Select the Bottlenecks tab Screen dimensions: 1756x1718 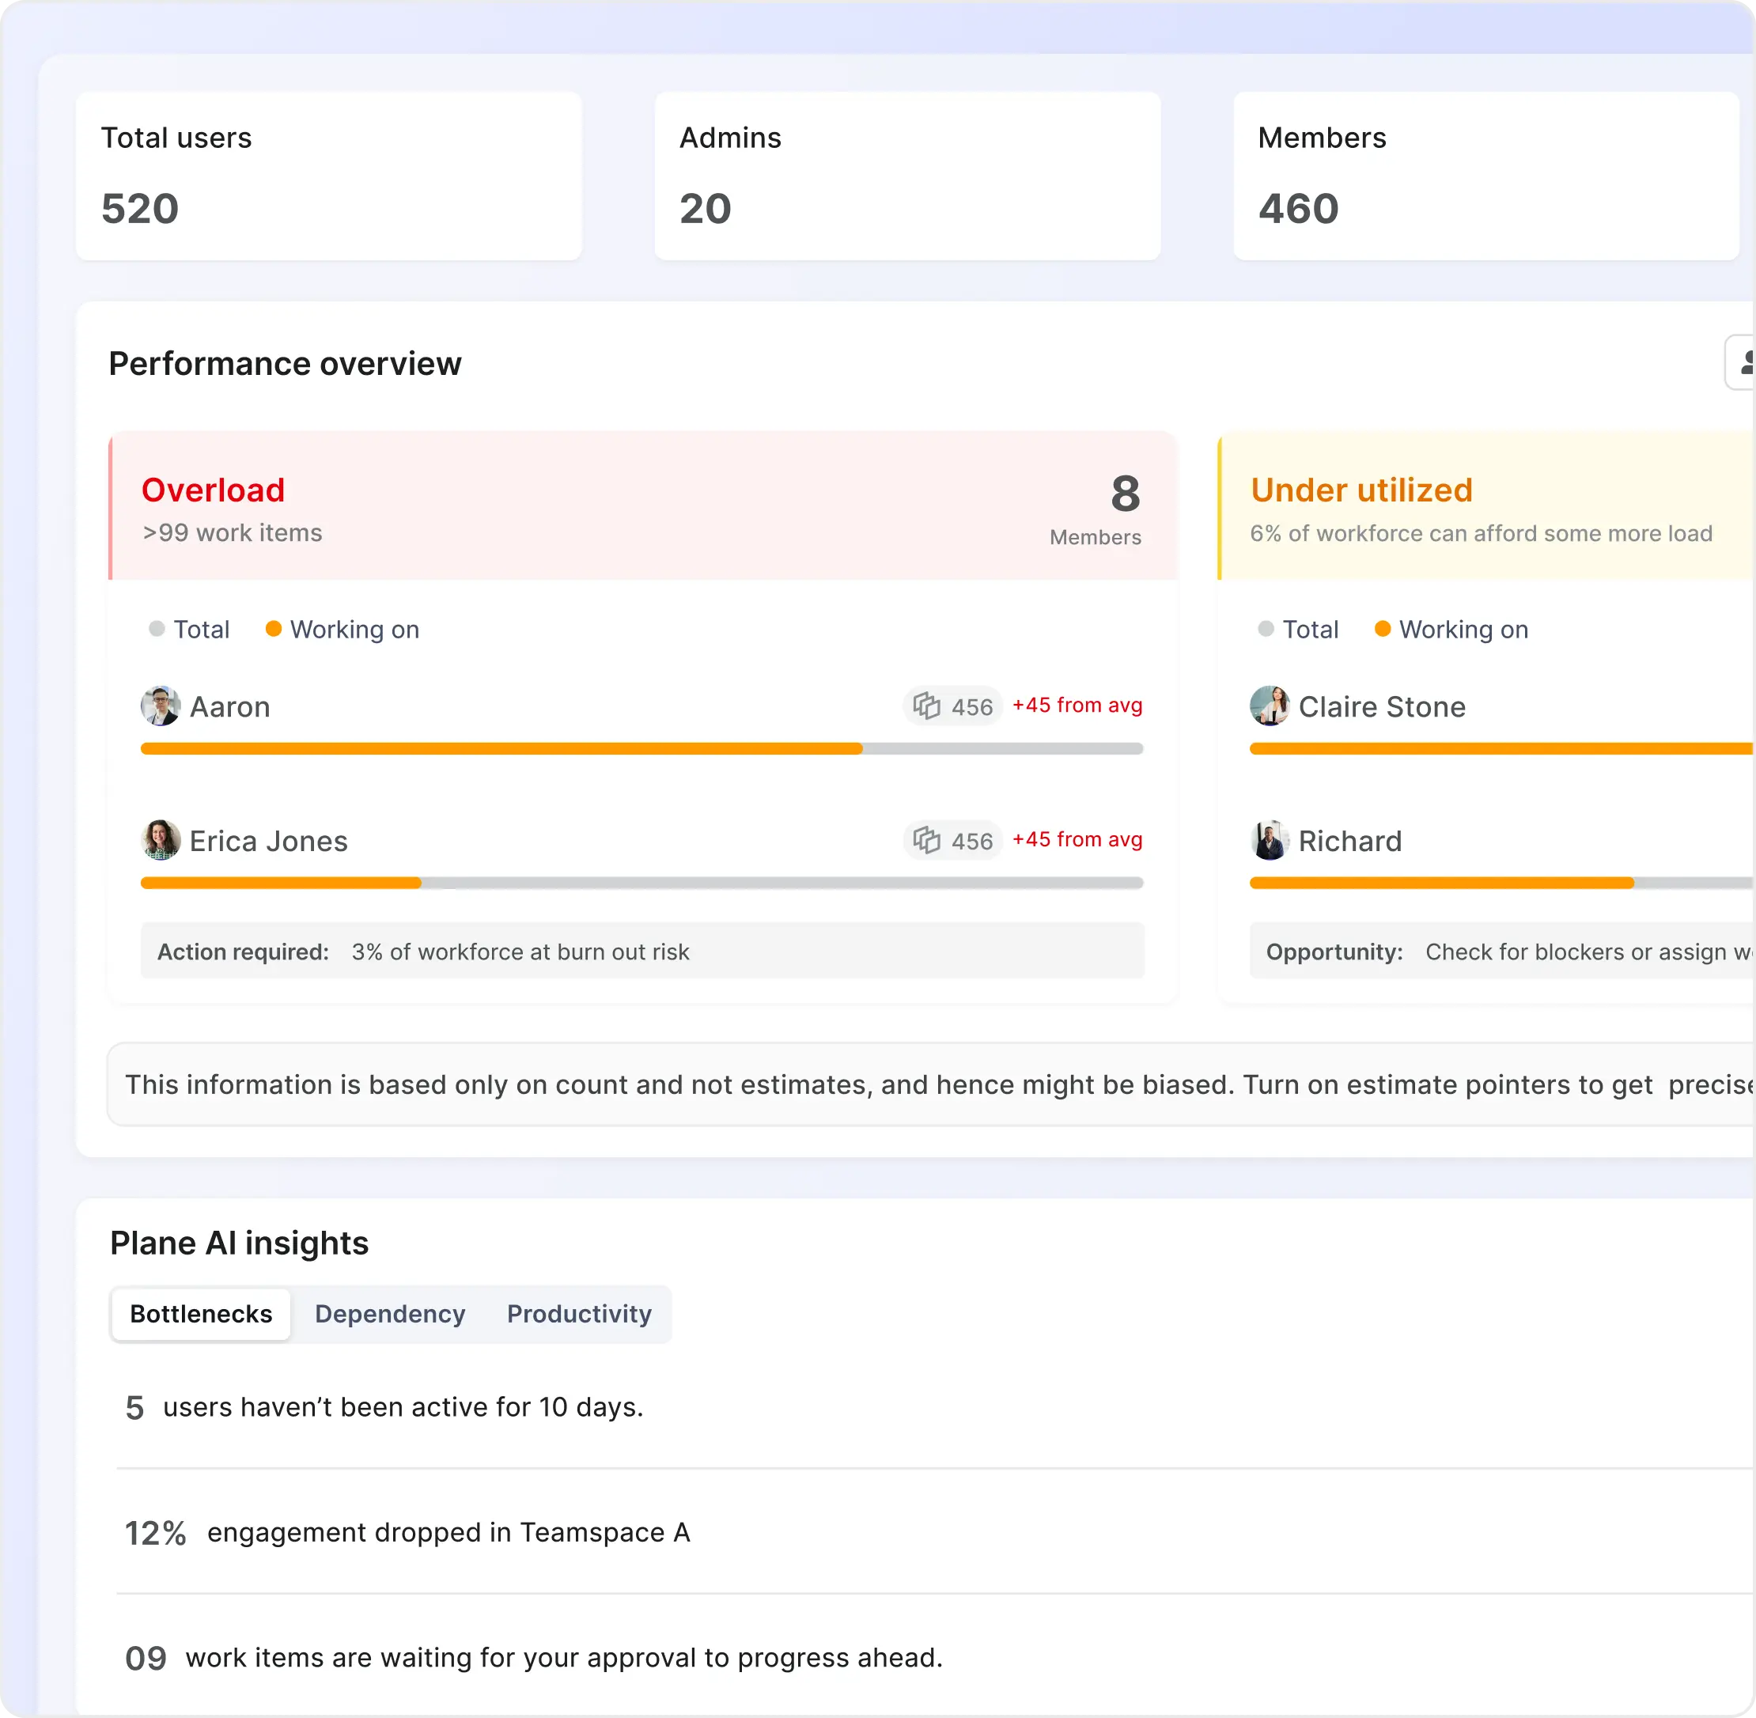[201, 1314]
